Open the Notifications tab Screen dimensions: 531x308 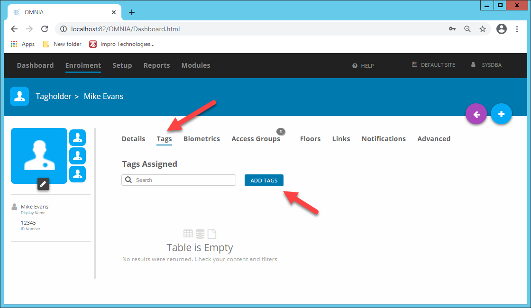(384, 139)
